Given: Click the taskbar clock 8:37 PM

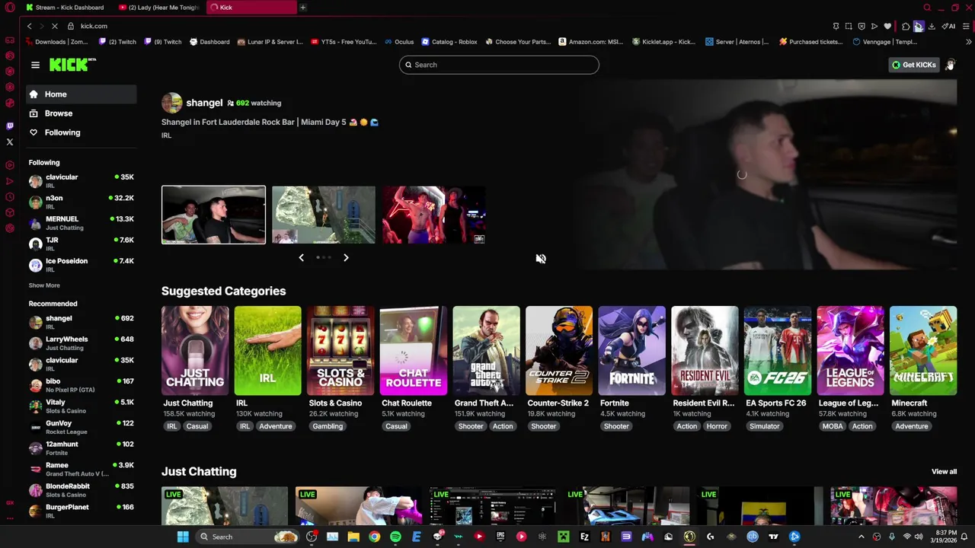Looking at the screenshot, I should (x=945, y=537).
